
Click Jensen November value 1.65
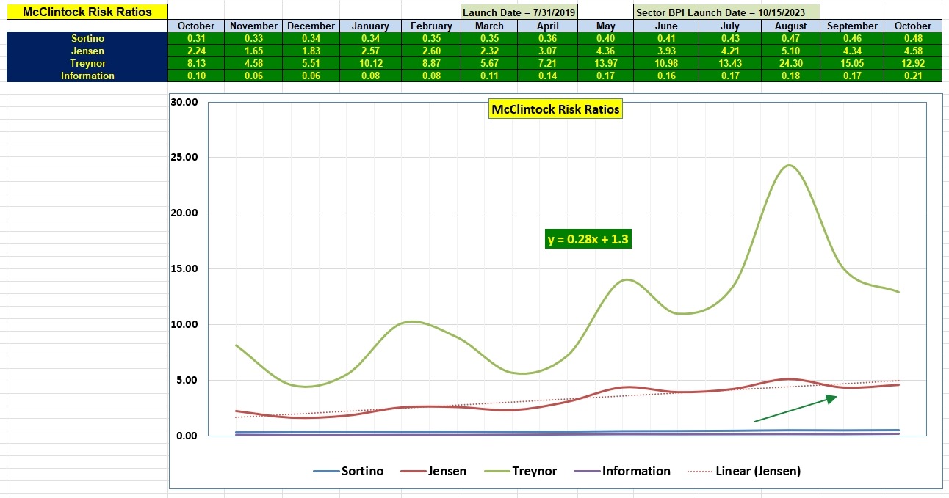tap(253, 51)
